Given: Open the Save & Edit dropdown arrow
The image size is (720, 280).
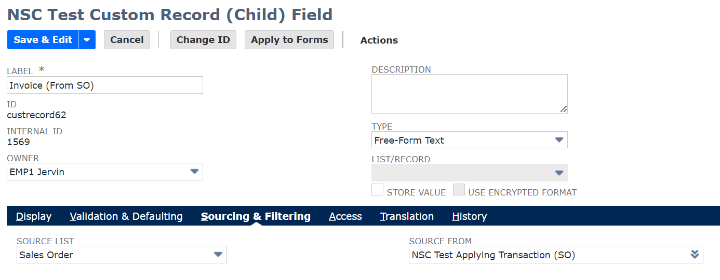Looking at the screenshot, I should (87, 40).
